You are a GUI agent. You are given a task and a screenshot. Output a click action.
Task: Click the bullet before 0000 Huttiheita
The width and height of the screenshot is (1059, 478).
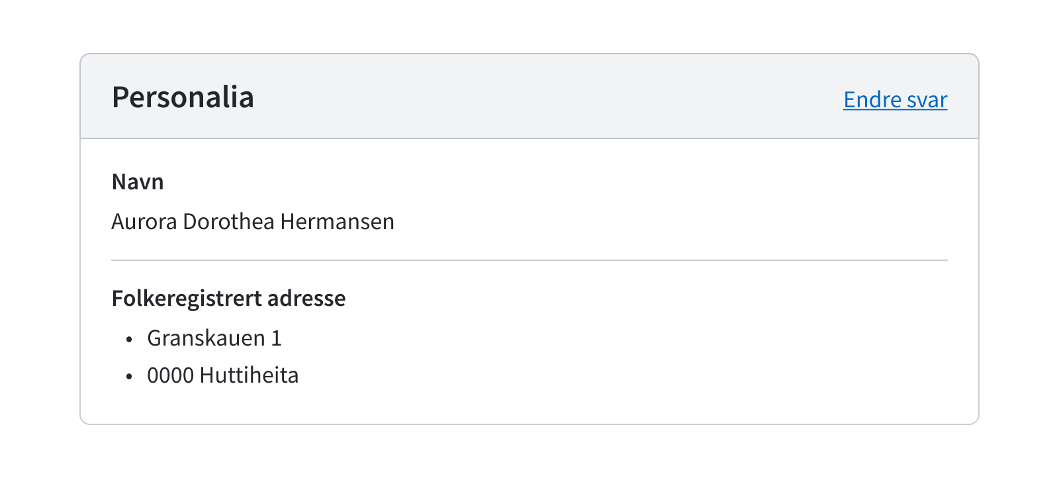(129, 377)
